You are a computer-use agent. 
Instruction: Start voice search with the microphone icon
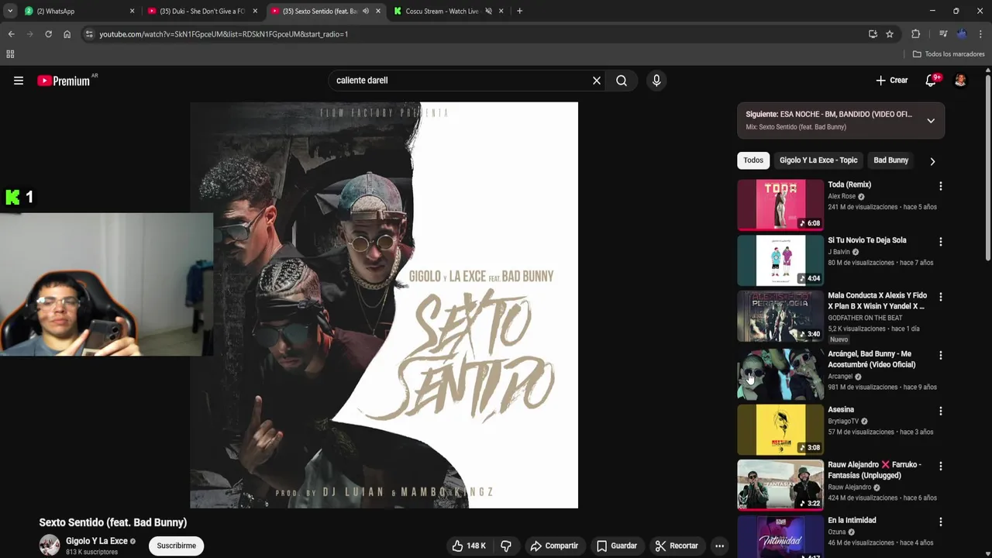point(656,81)
